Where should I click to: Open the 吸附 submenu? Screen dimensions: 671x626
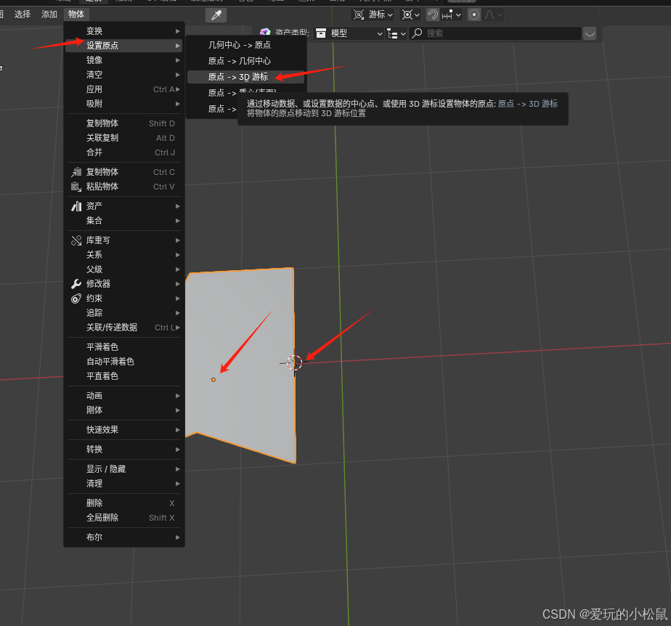124,104
